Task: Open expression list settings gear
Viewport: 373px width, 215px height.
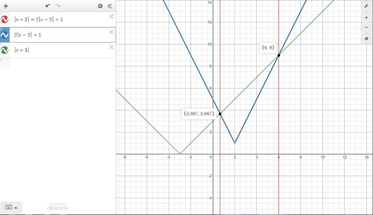Action: (100, 6)
